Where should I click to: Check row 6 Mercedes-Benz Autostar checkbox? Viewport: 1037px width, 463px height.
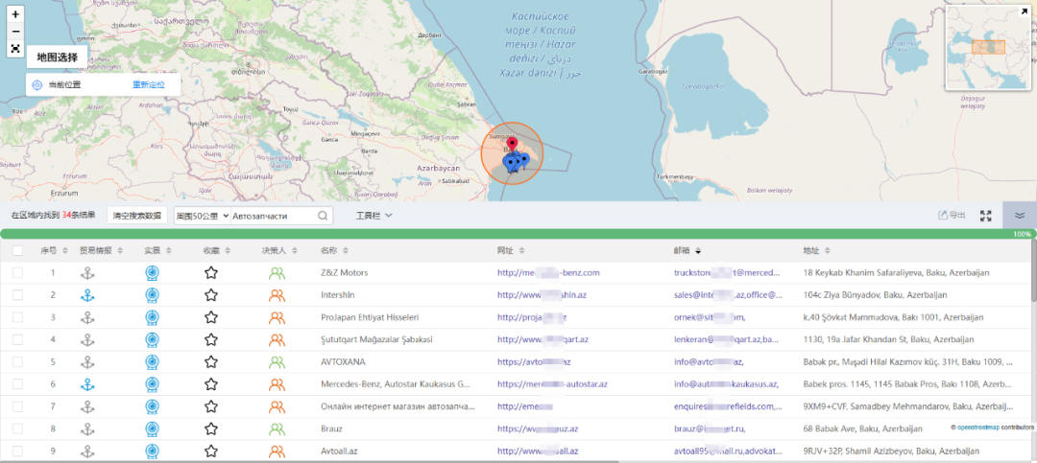18,383
